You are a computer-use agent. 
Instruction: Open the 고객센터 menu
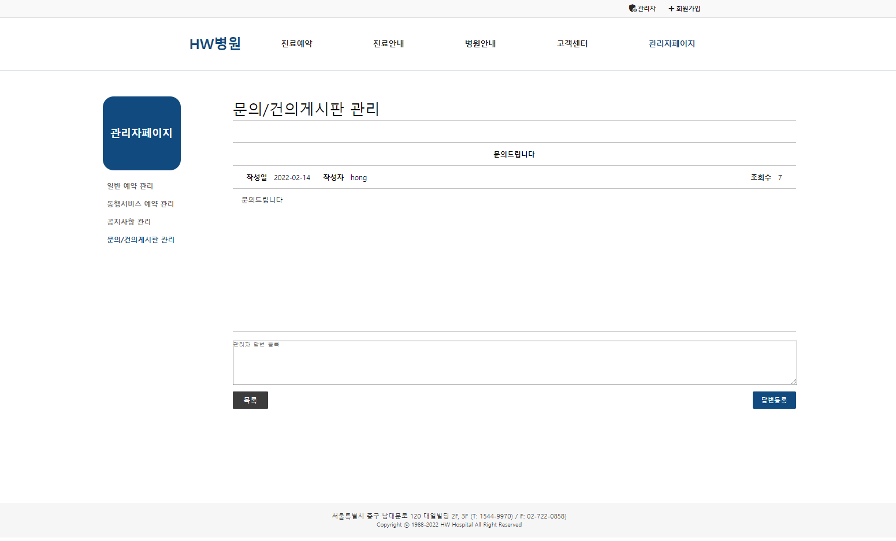pos(572,43)
